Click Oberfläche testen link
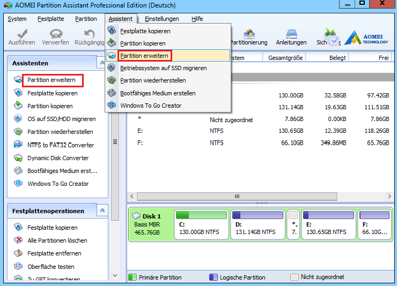 coord(50,267)
